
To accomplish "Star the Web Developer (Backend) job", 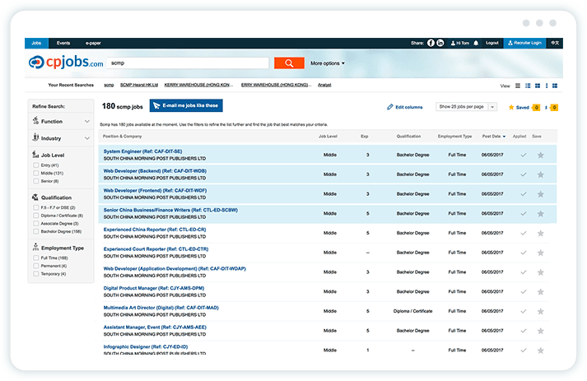I will pos(540,174).
